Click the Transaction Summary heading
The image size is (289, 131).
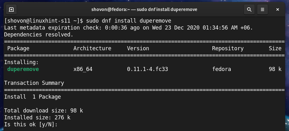point(34,83)
